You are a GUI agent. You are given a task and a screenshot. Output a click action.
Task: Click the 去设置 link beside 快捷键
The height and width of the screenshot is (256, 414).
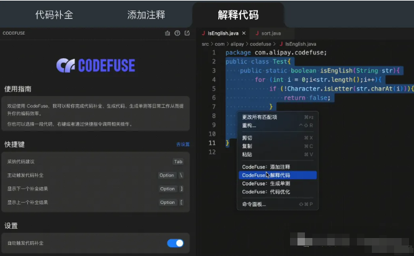183,144
